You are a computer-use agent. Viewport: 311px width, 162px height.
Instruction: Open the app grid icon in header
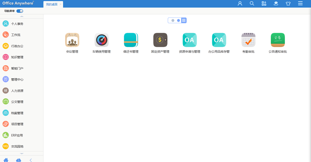tap(264, 3)
